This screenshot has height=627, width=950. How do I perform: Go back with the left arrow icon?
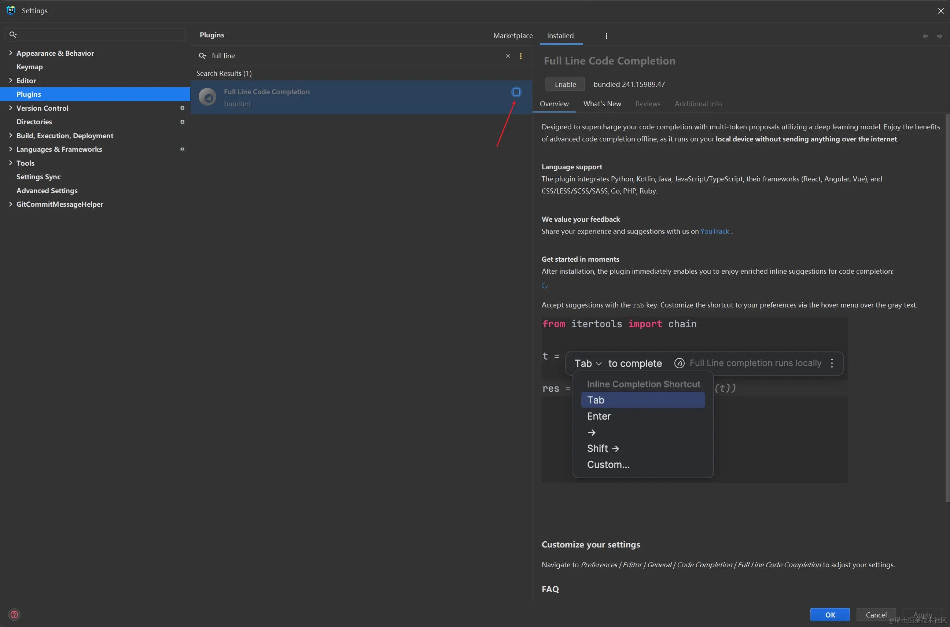[x=925, y=36]
